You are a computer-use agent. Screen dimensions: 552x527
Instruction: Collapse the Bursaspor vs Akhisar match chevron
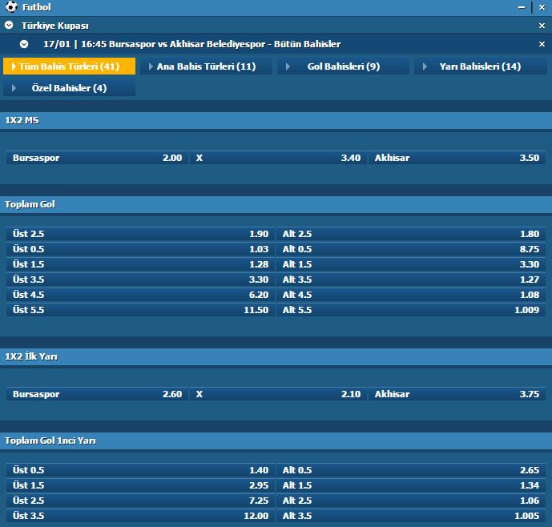click(24, 44)
